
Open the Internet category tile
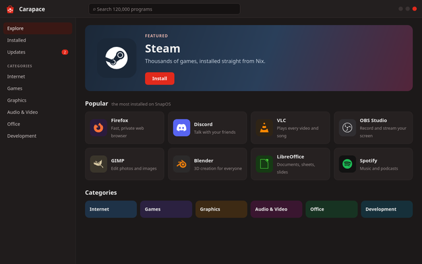(x=111, y=209)
